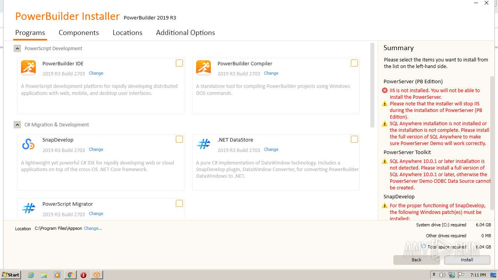This screenshot has height=280, width=498.
Task: Minimize the PowerBuilder Installer window
Action: [476, 3]
